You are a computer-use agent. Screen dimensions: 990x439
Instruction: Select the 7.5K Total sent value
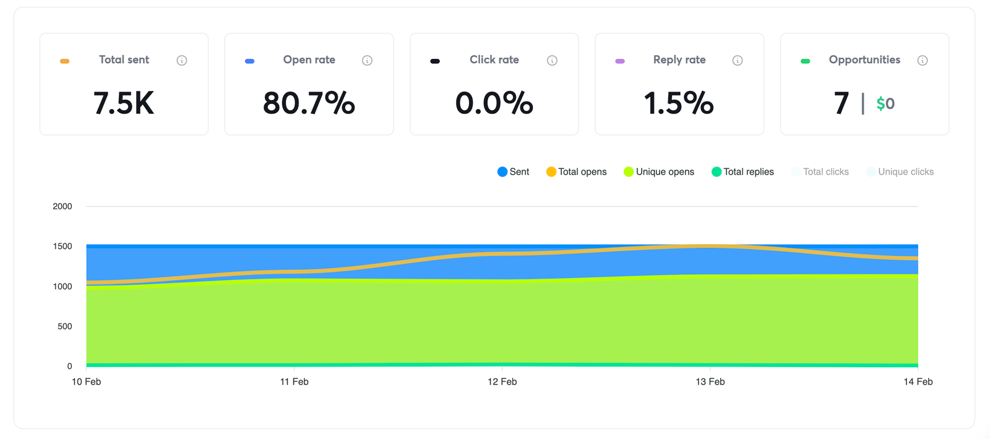124,103
